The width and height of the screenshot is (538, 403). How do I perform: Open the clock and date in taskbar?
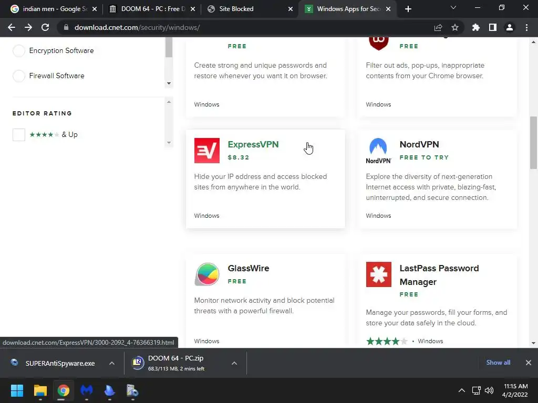tap(515, 390)
